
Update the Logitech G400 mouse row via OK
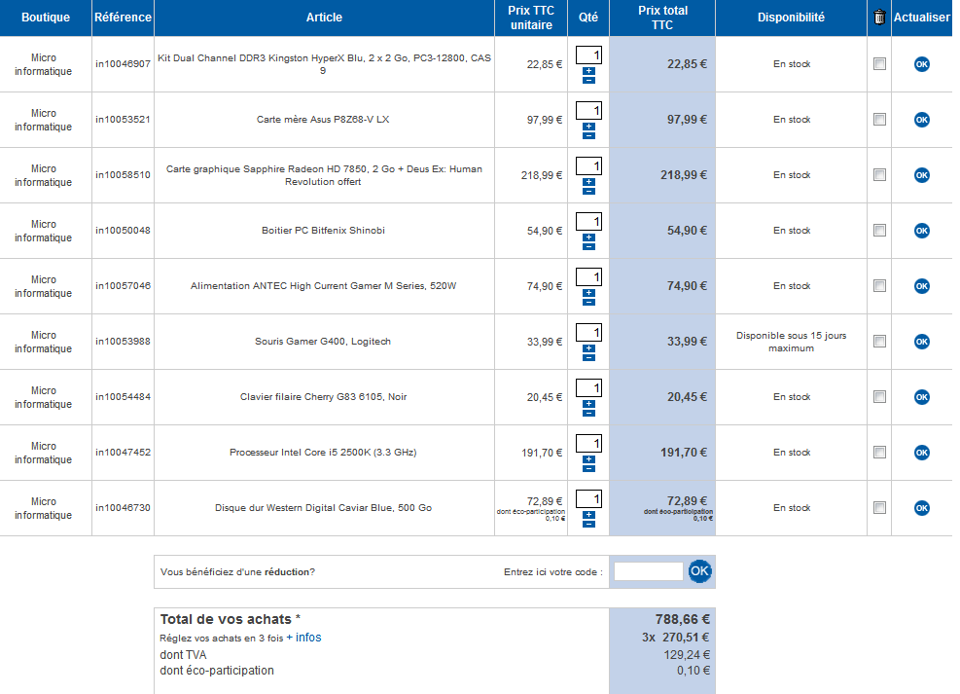921,342
